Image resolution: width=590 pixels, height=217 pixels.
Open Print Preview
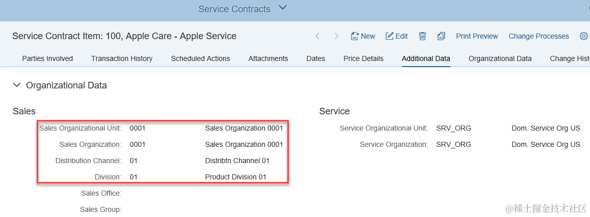coord(477,37)
